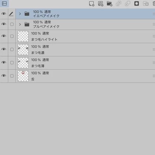This screenshot has height=155, width=155.
Task: Click the drag handle of イエベアイメイク row
Action: (x=154, y=14)
